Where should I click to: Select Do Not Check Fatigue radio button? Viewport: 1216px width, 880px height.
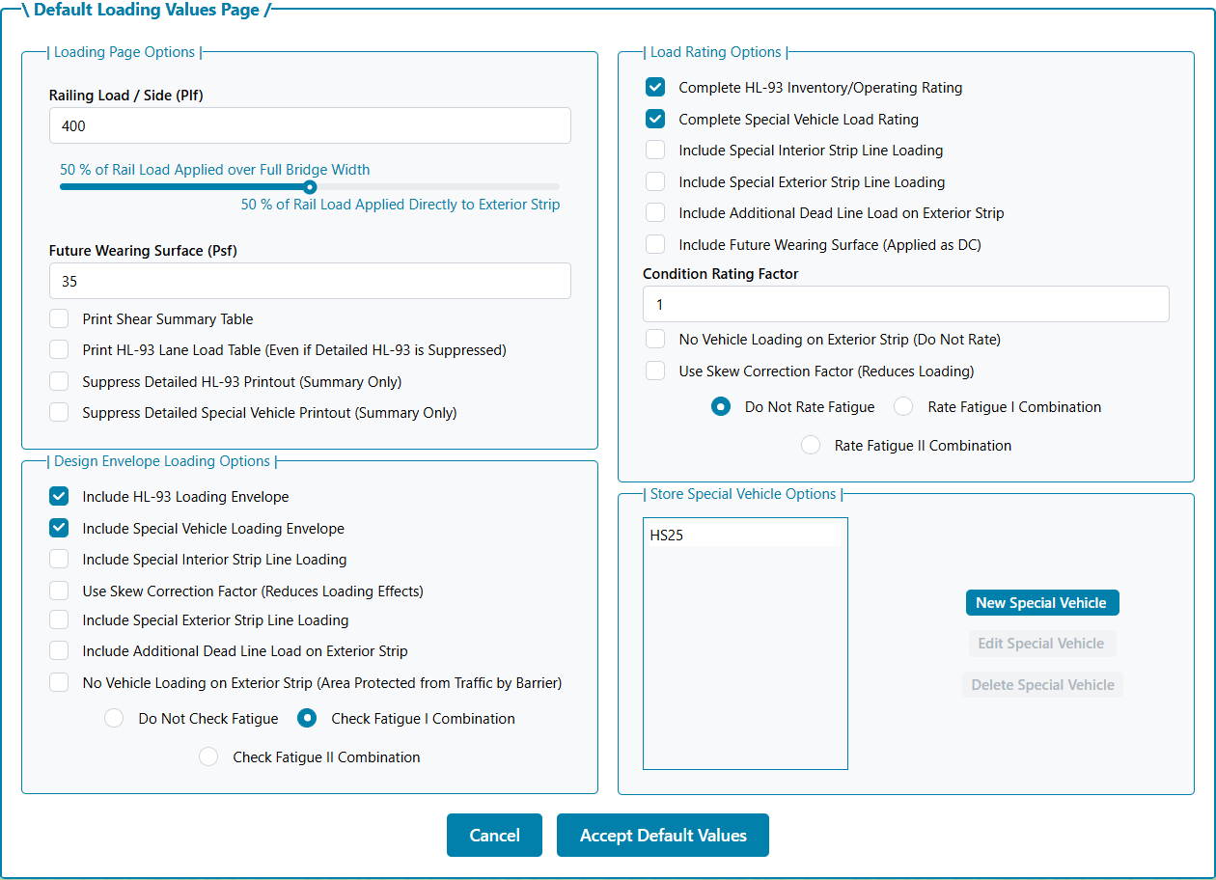[114, 719]
